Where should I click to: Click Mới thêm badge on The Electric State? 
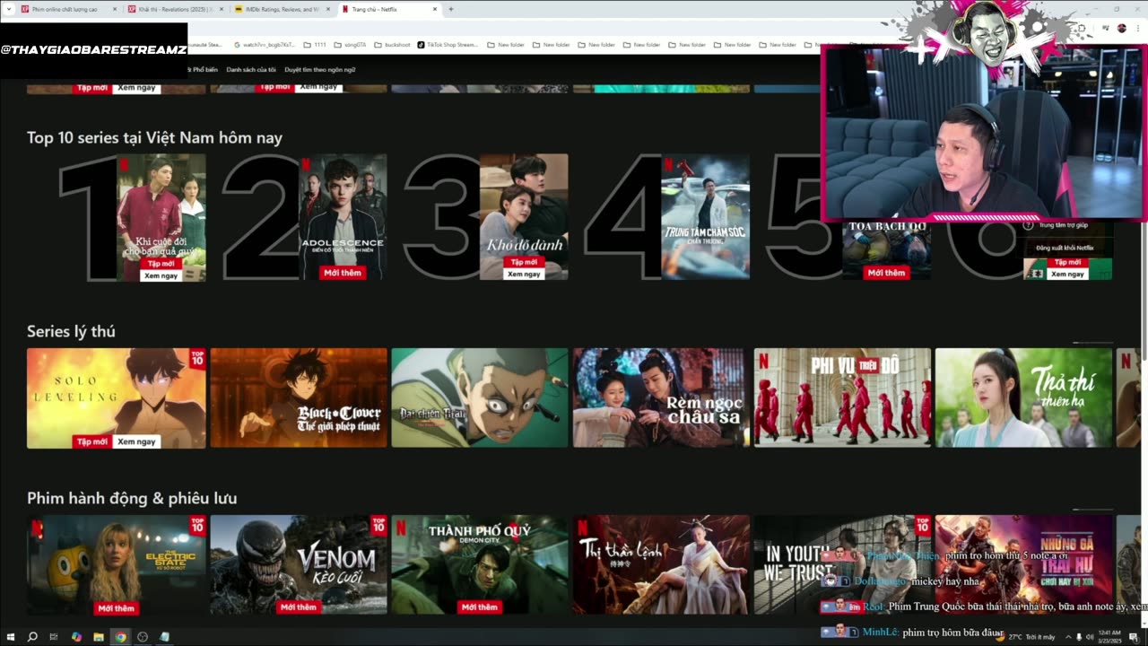(117, 608)
